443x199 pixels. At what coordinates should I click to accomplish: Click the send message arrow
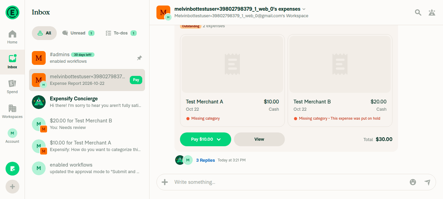point(427,182)
